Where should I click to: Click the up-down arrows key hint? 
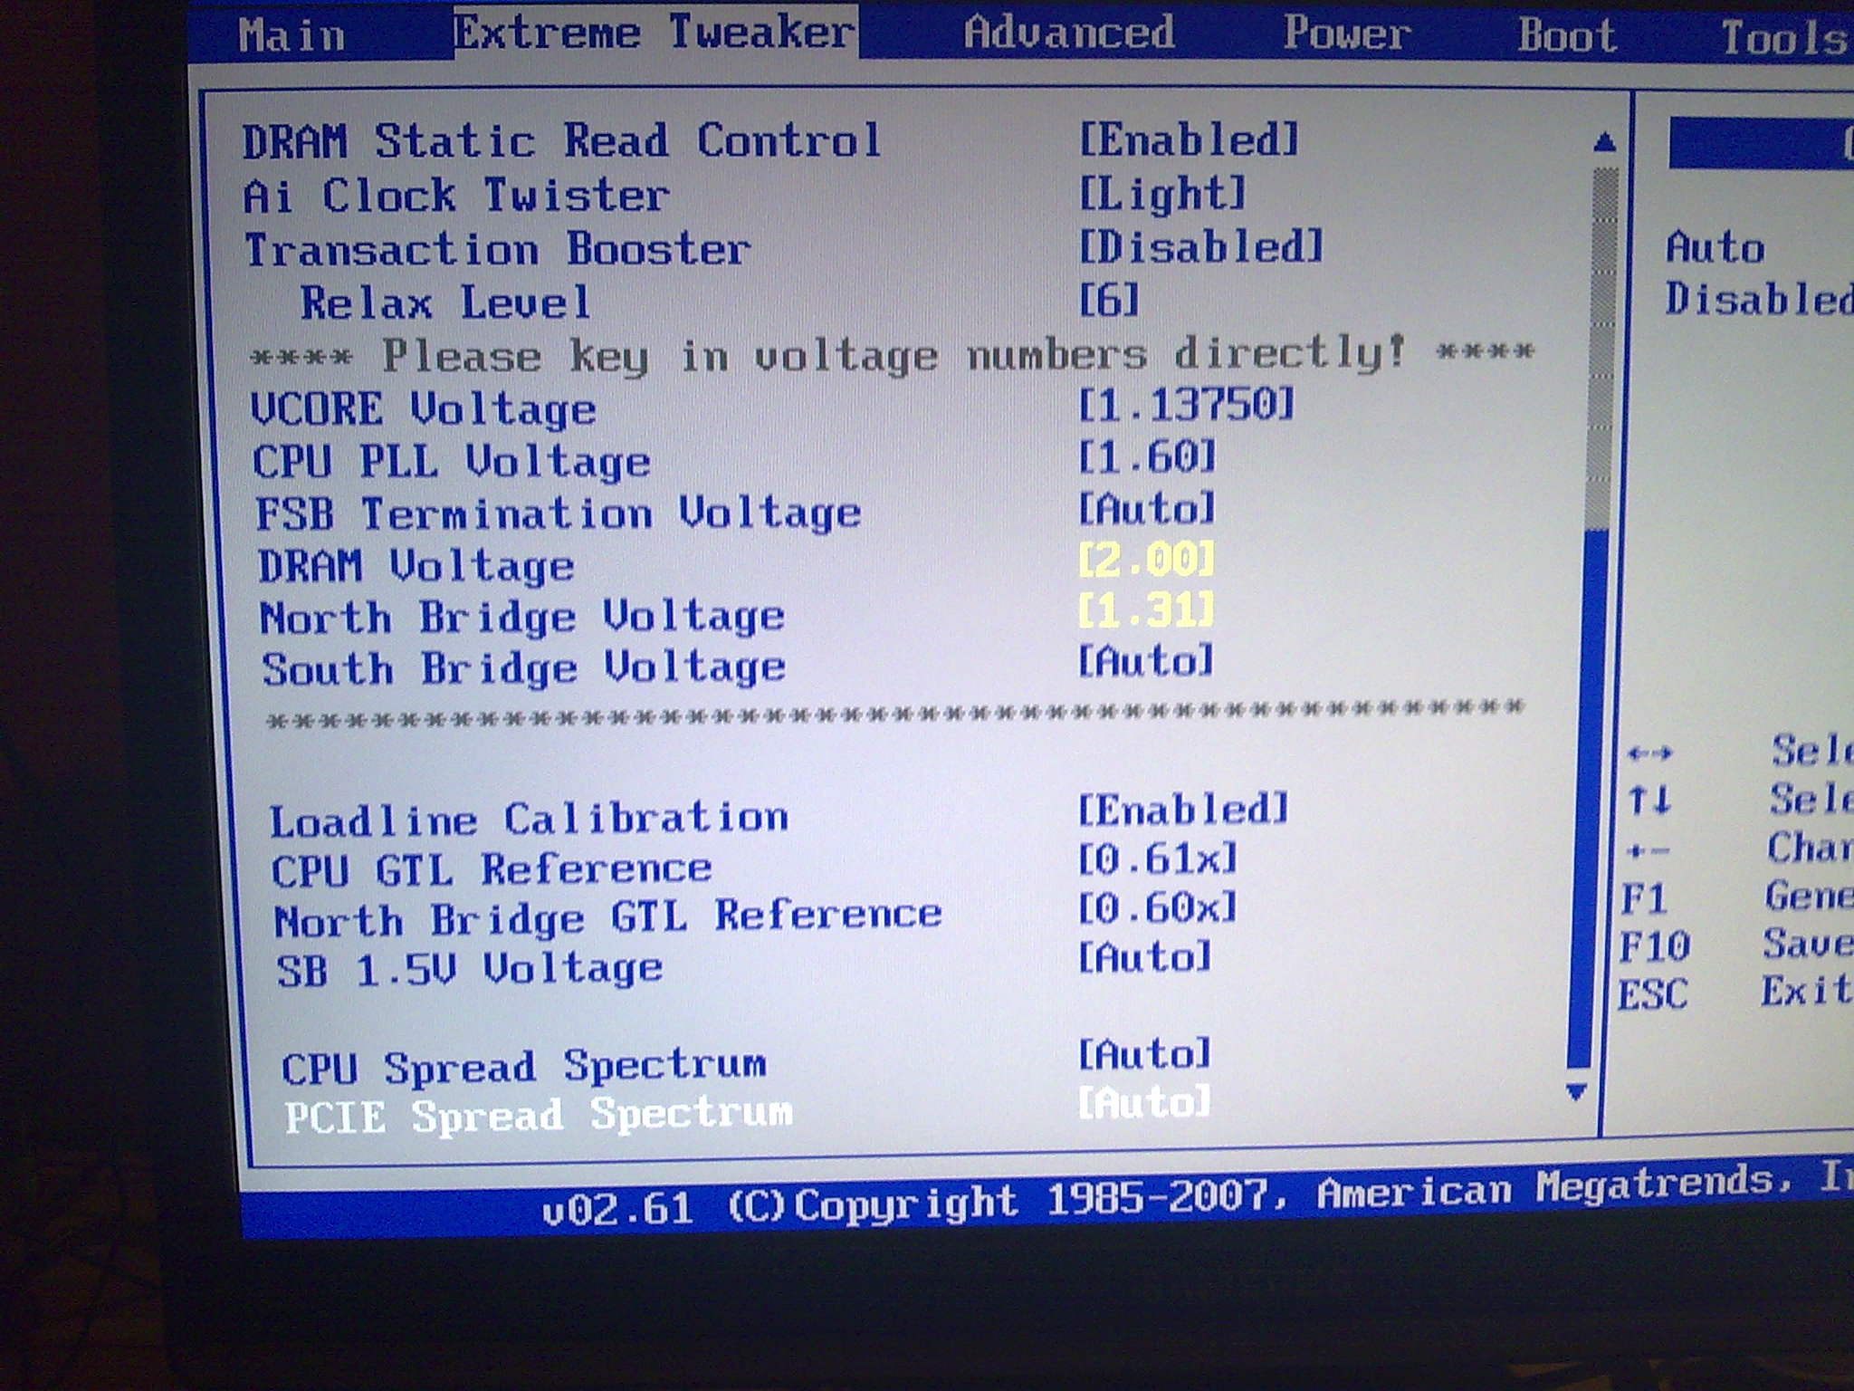pyautogui.click(x=1649, y=801)
